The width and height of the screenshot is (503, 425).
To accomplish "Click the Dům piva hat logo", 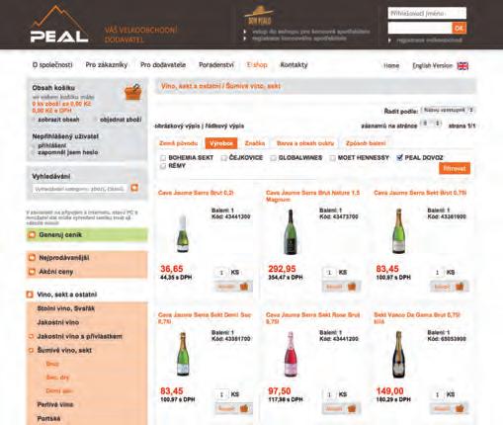I will (x=259, y=15).
